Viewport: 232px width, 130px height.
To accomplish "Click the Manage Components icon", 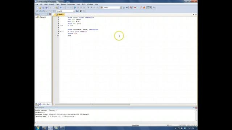I will click(x=81, y=11).
